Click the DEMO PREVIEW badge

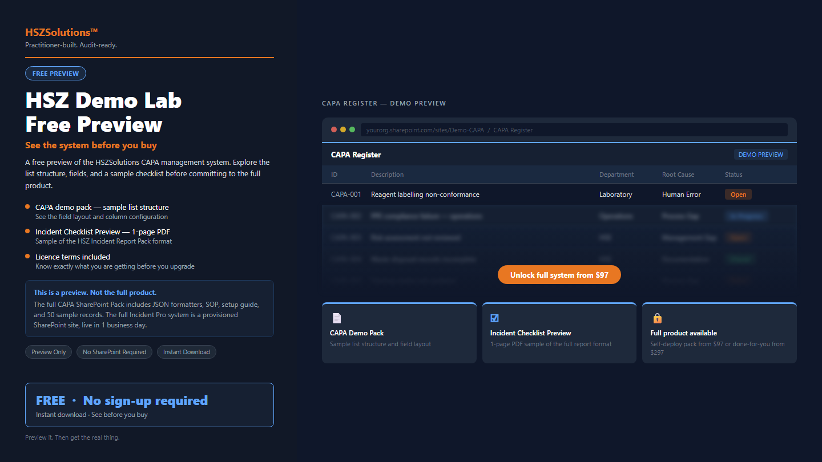tap(761, 155)
